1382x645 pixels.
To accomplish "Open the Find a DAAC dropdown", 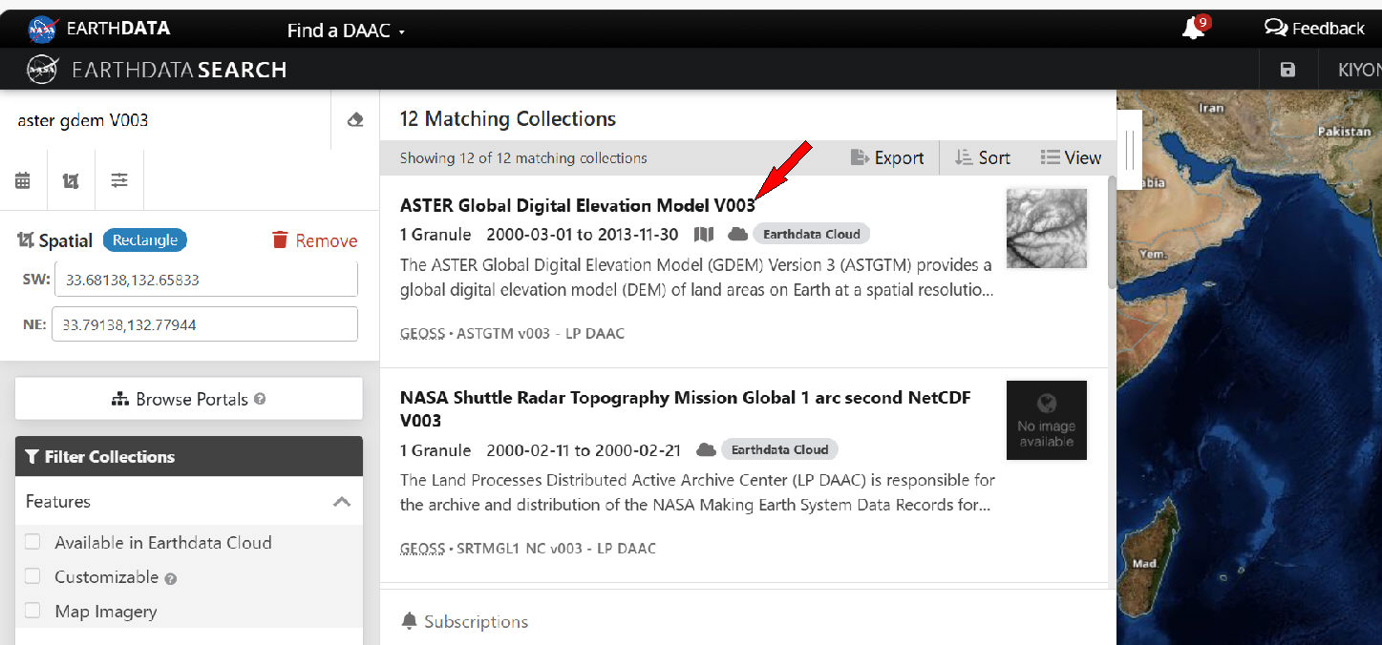I will 346,31.
